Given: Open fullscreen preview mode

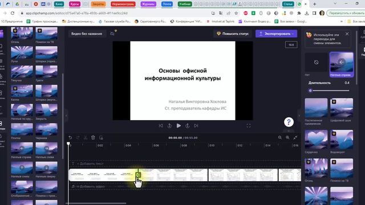Looking at the screenshot, I should point(249,126).
